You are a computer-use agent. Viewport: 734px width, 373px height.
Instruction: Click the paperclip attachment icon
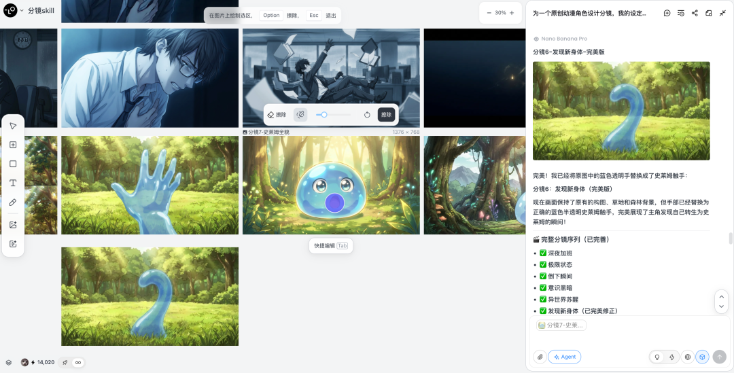tap(540, 357)
